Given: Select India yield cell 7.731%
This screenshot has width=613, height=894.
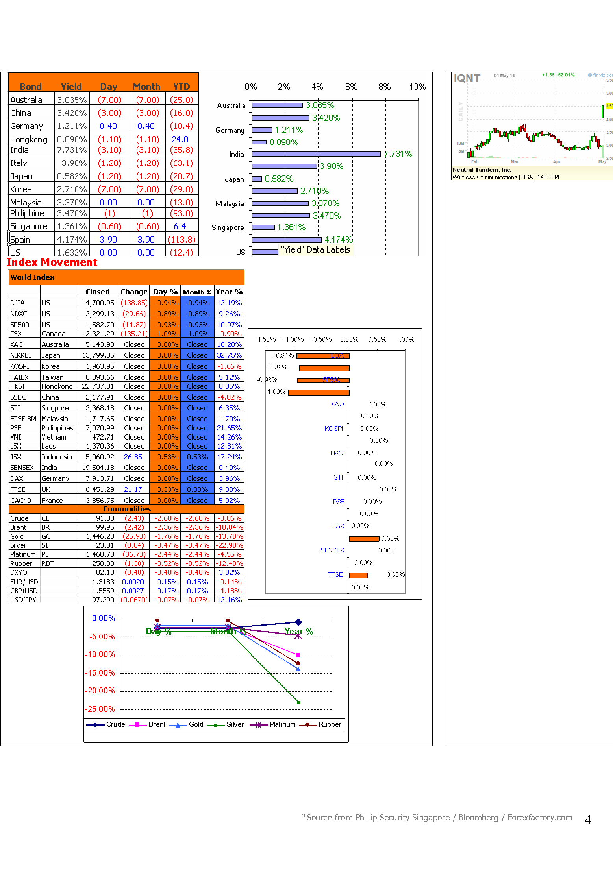Looking at the screenshot, I should tap(72, 150).
